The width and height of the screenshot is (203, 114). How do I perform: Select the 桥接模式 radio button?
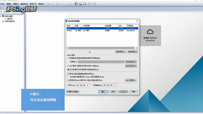[x=68, y=58]
